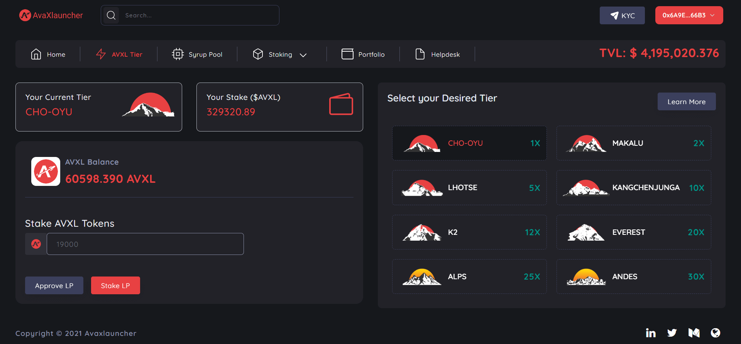Screen dimensions: 741x344
Task: Choose the K2 12X tier
Action: 469,232
